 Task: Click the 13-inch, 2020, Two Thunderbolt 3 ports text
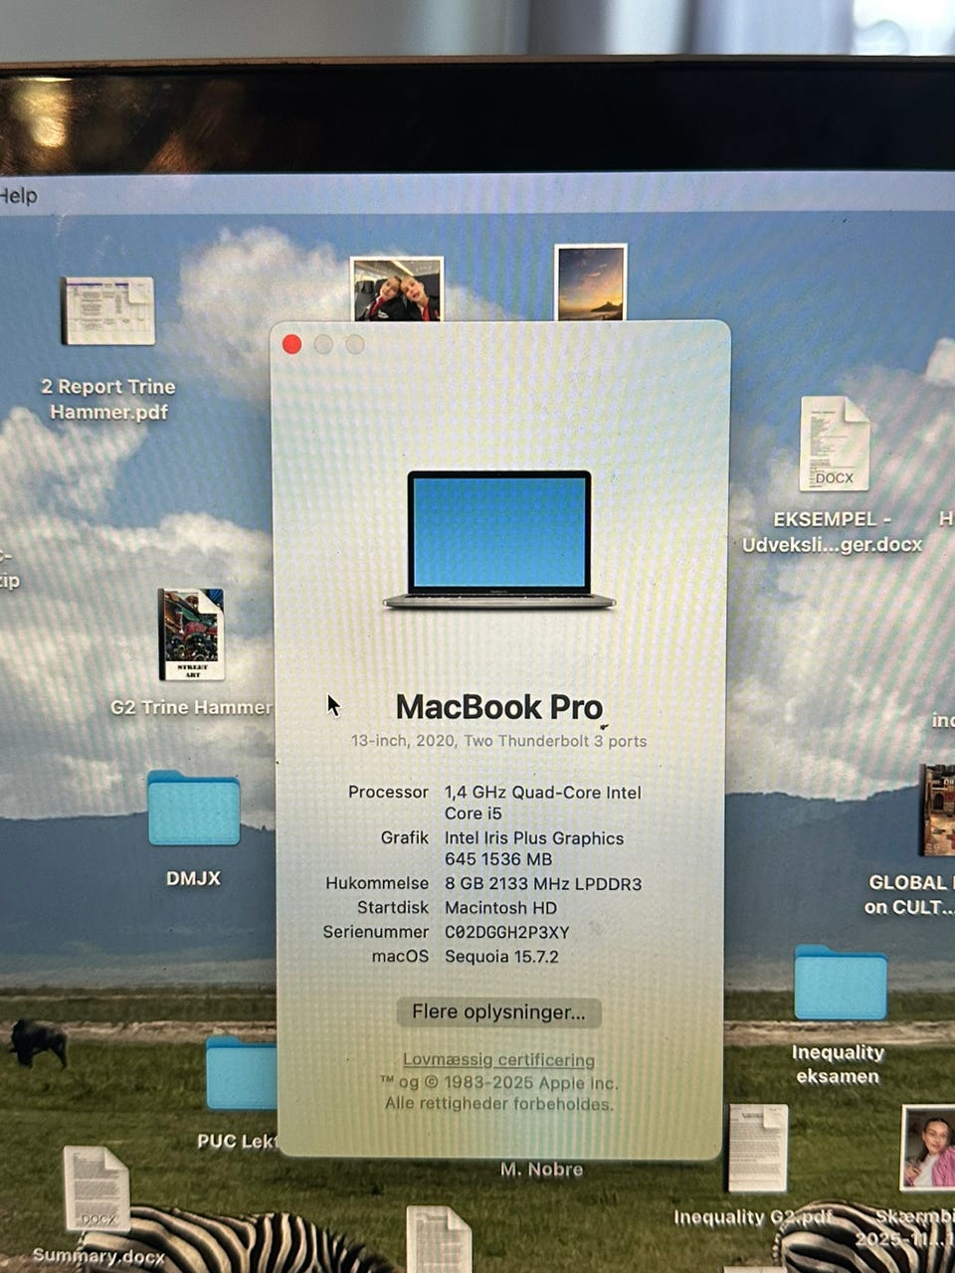click(x=498, y=741)
